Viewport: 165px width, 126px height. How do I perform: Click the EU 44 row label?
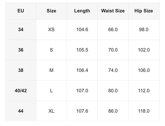click(x=21, y=111)
